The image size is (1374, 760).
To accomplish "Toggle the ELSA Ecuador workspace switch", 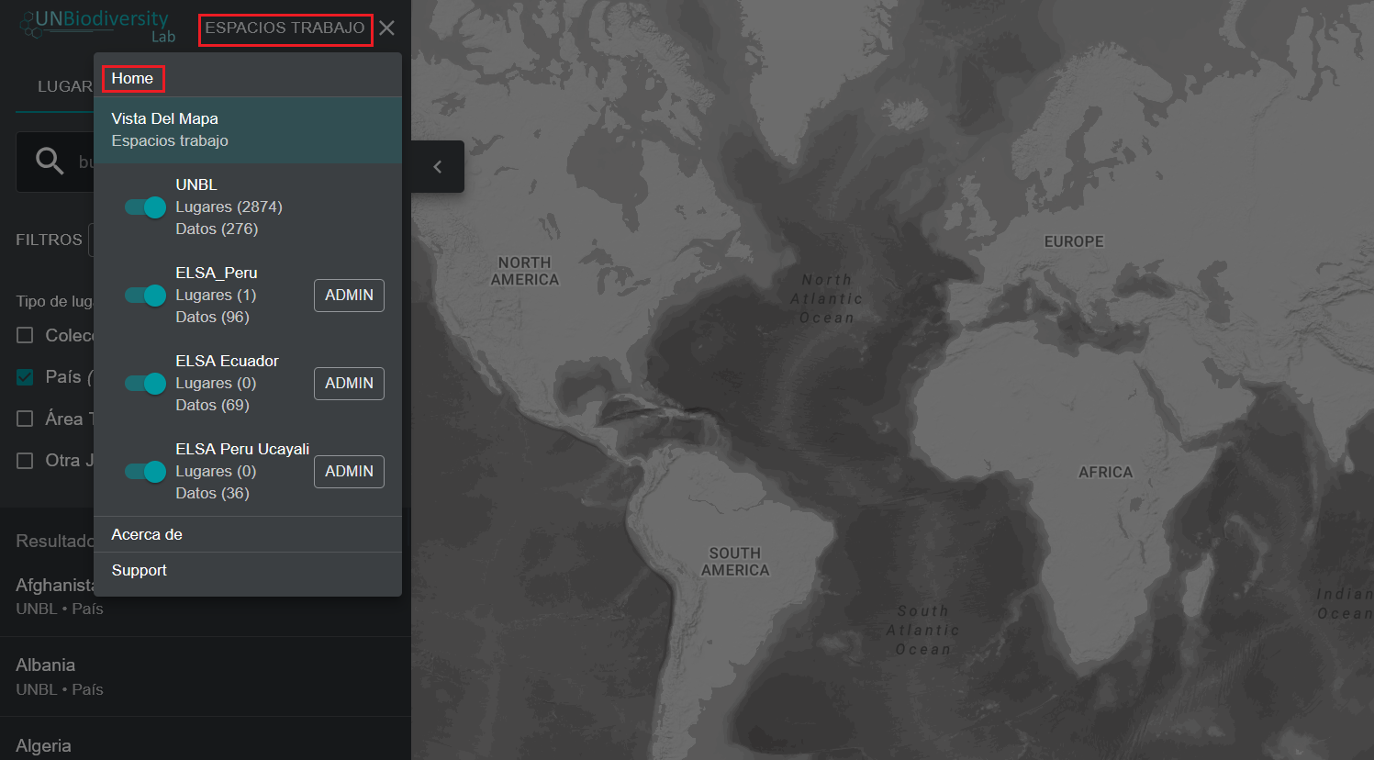I will pos(146,384).
